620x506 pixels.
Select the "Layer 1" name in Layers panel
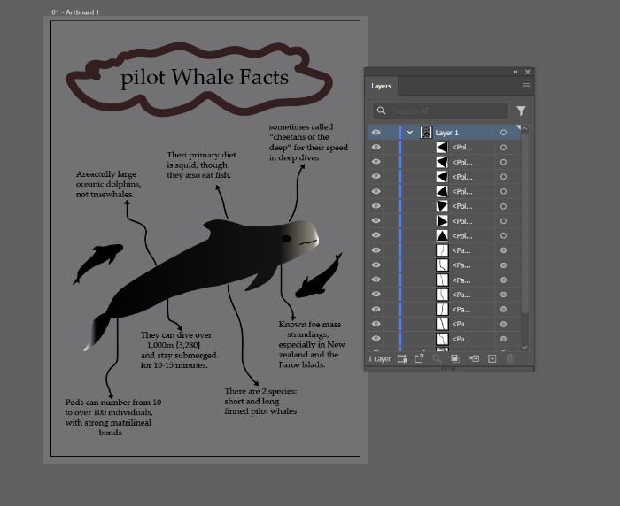446,133
